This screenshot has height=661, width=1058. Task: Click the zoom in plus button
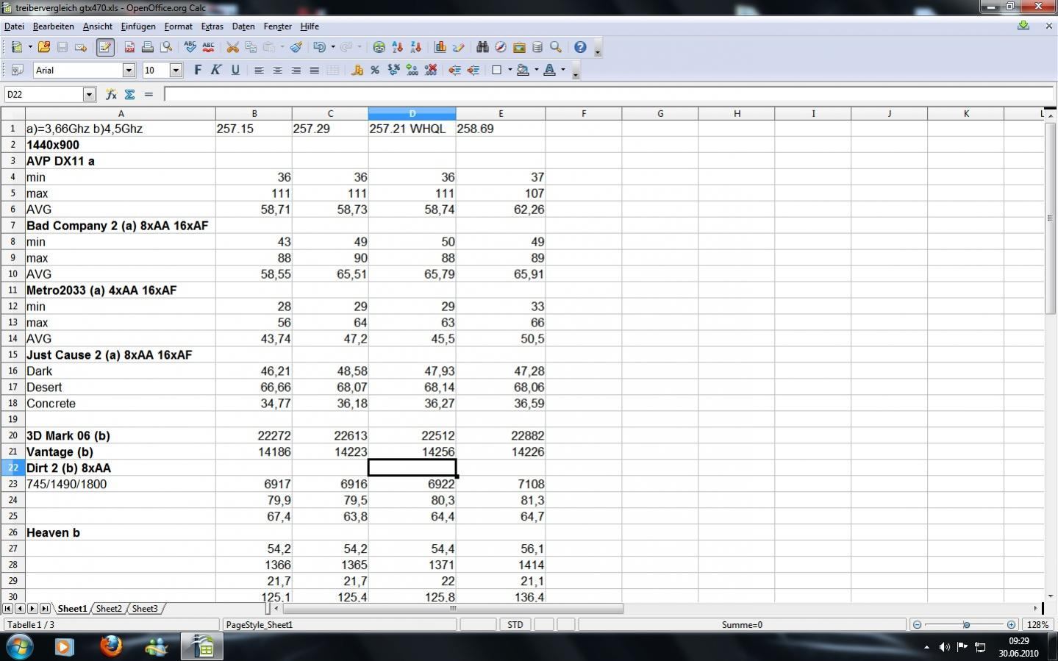click(x=1012, y=624)
